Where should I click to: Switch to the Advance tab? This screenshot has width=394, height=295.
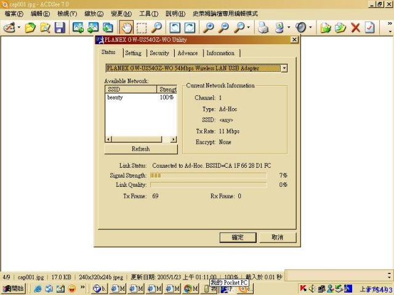(x=188, y=53)
